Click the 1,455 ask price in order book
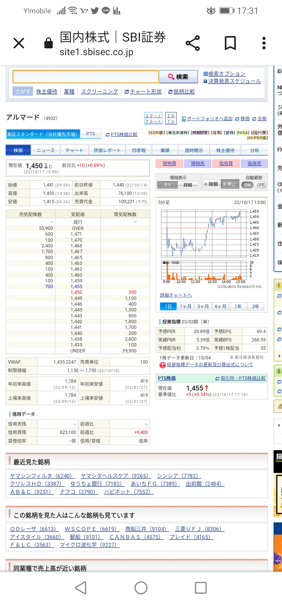Image resolution: width=282 pixels, height=604 pixels. 77,287
